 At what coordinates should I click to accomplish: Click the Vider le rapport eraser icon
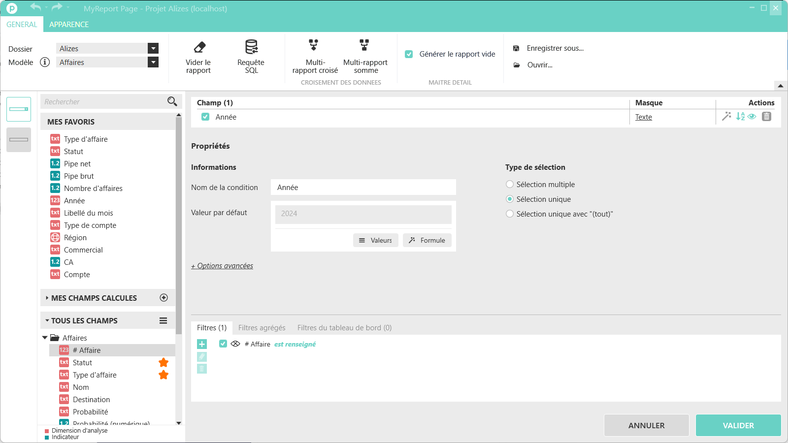(199, 47)
